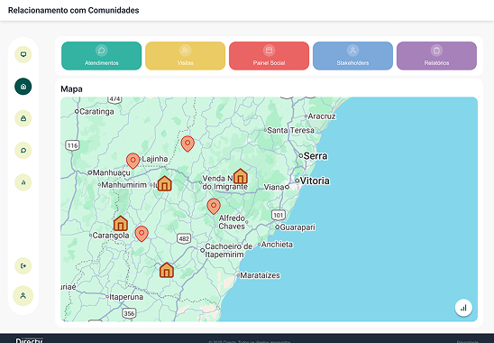The image size is (494, 343).
Task: Select the active home icon in sidebar
Action: pos(23,87)
